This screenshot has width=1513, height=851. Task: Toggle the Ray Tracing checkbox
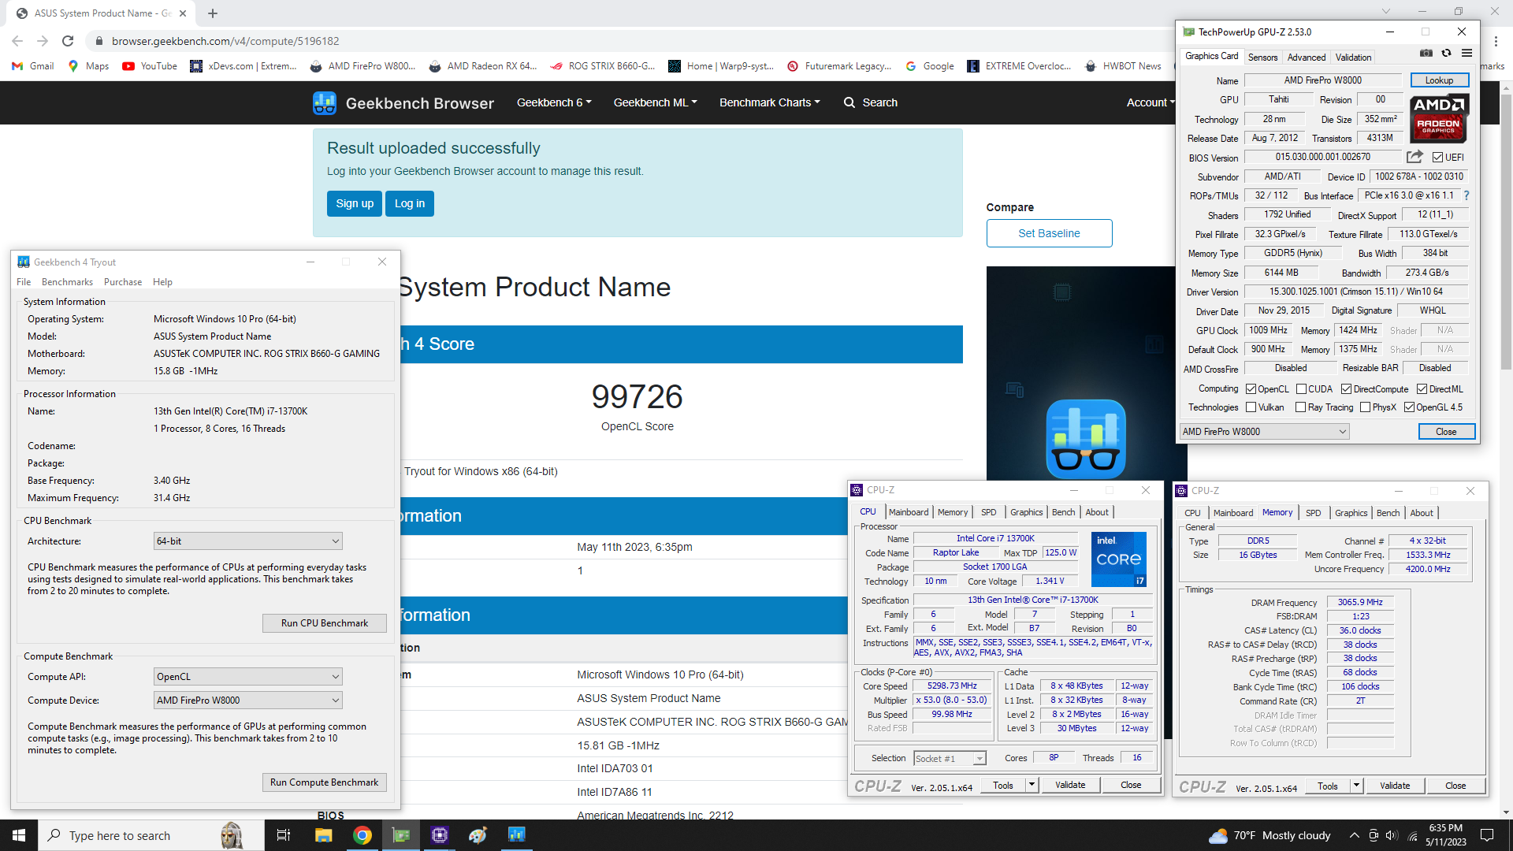1301,407
